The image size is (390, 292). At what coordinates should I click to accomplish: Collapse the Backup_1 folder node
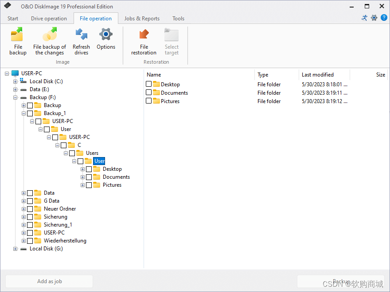point(23,113)
